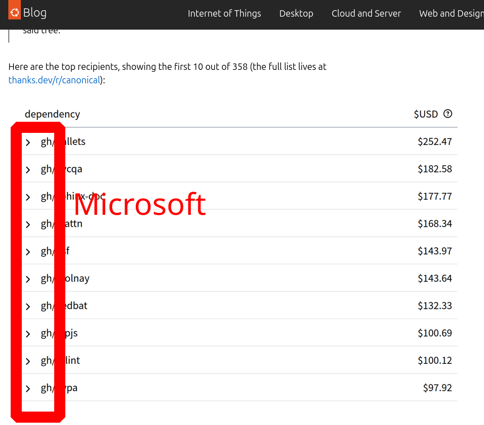The height and width of the screenshot is (425, 484).
Task: Click the "dependency" column header
Action: 52,114
